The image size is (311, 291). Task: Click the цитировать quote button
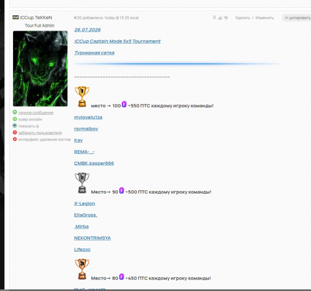[297, 18]
